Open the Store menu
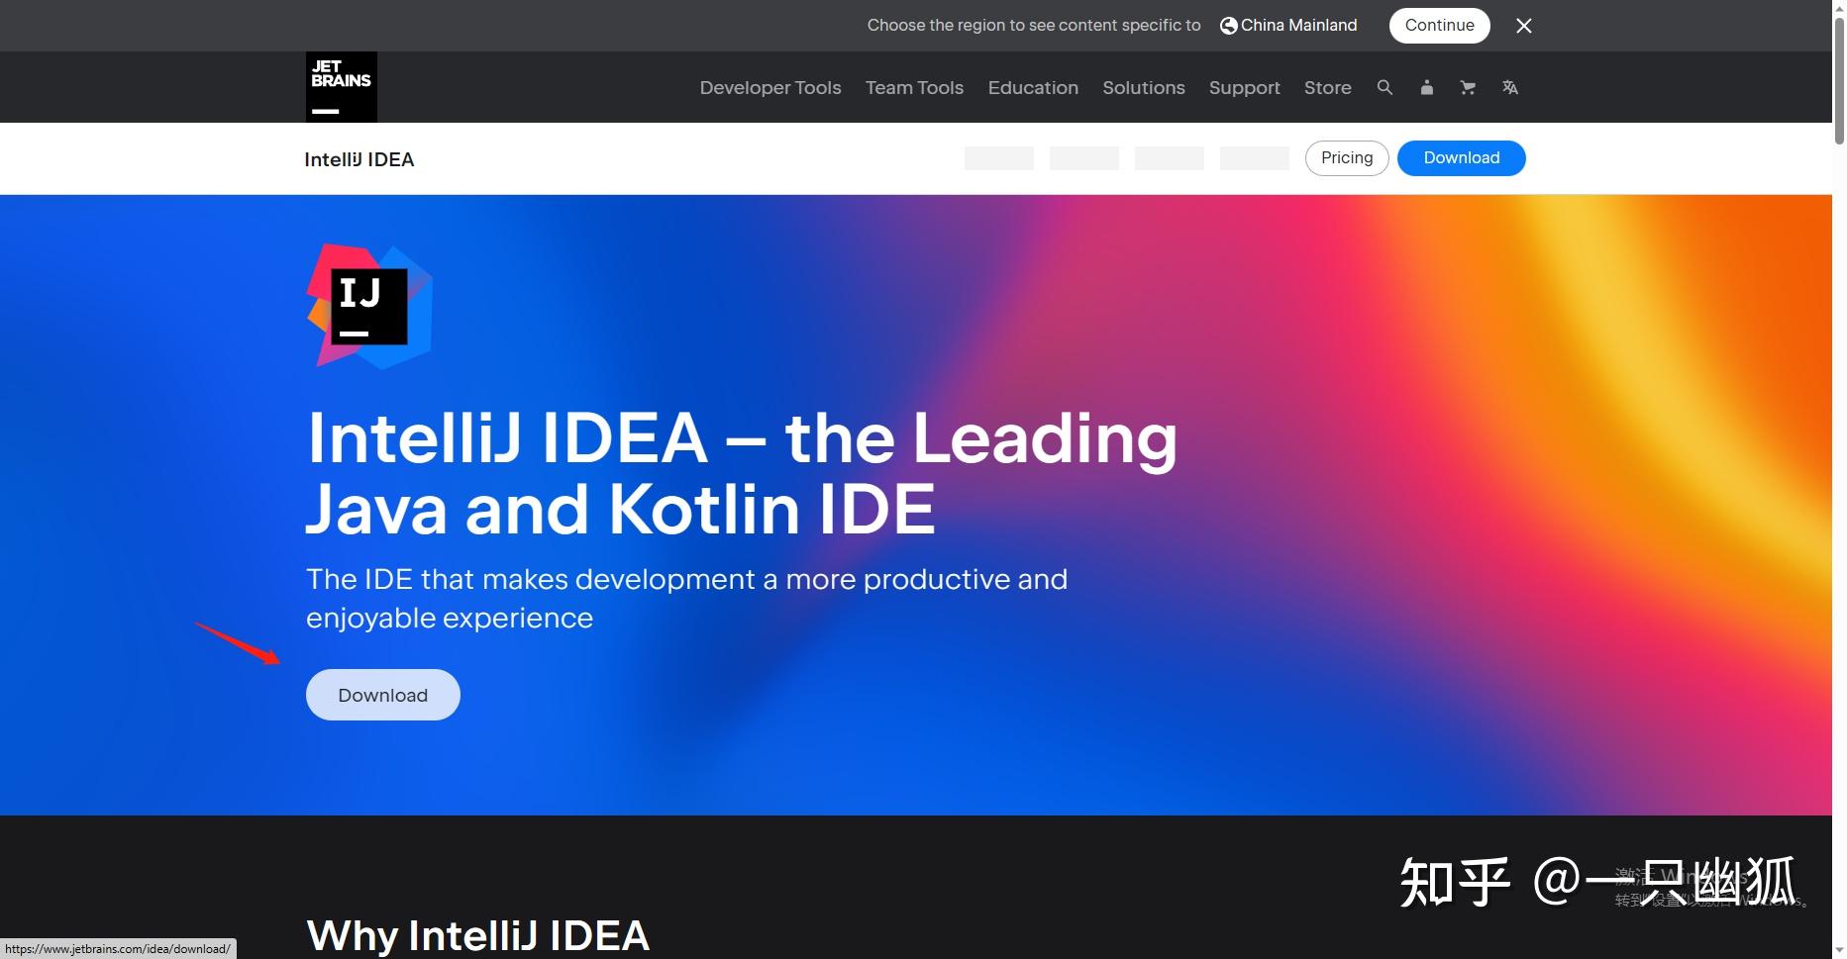Image resolution: width=1847 pixels, height=959 pixels. [1327, 87]
